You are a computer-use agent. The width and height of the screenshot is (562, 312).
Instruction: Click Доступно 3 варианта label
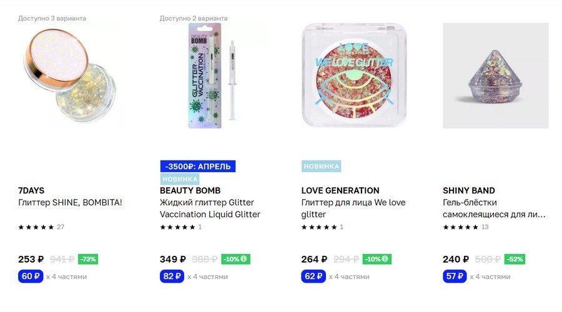(x=52, y=18)
